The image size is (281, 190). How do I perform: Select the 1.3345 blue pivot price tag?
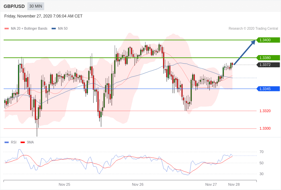(268, 89)
